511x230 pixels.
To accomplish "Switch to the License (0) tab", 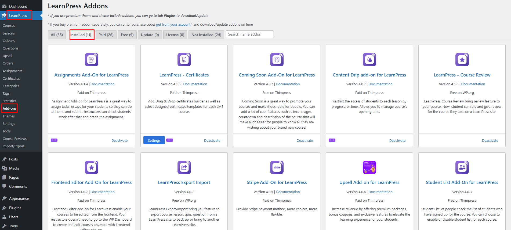I will tap(175, 35).
